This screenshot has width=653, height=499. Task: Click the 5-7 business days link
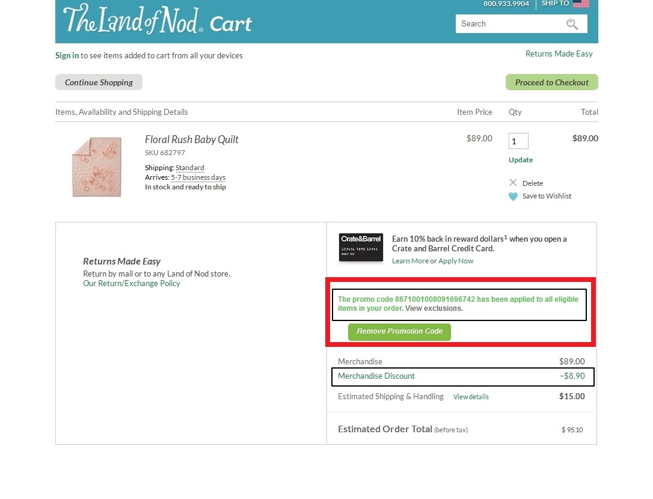pos(198,177)
